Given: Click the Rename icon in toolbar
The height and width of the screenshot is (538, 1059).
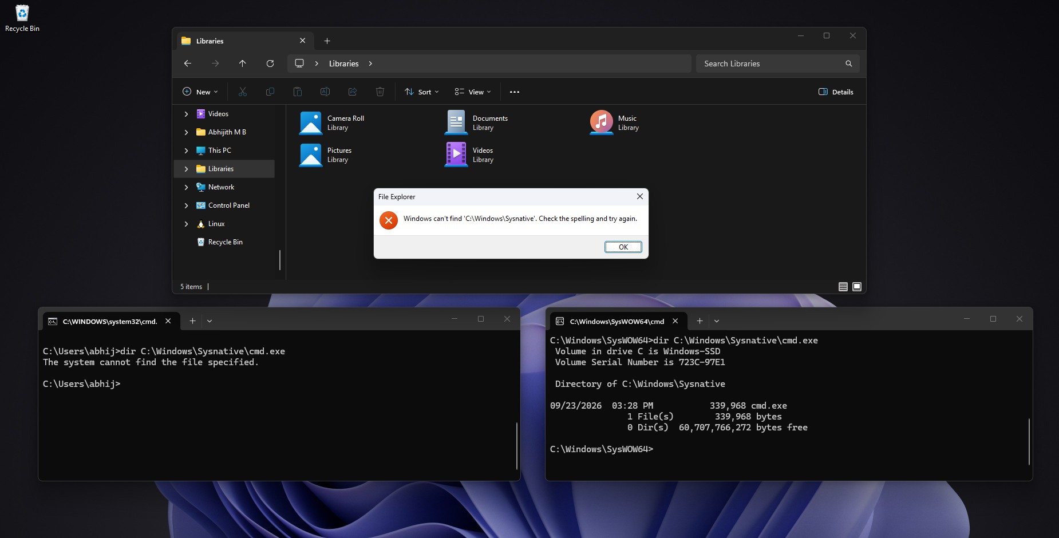Looking at the screenshot, I should click(x=325, y=92).
